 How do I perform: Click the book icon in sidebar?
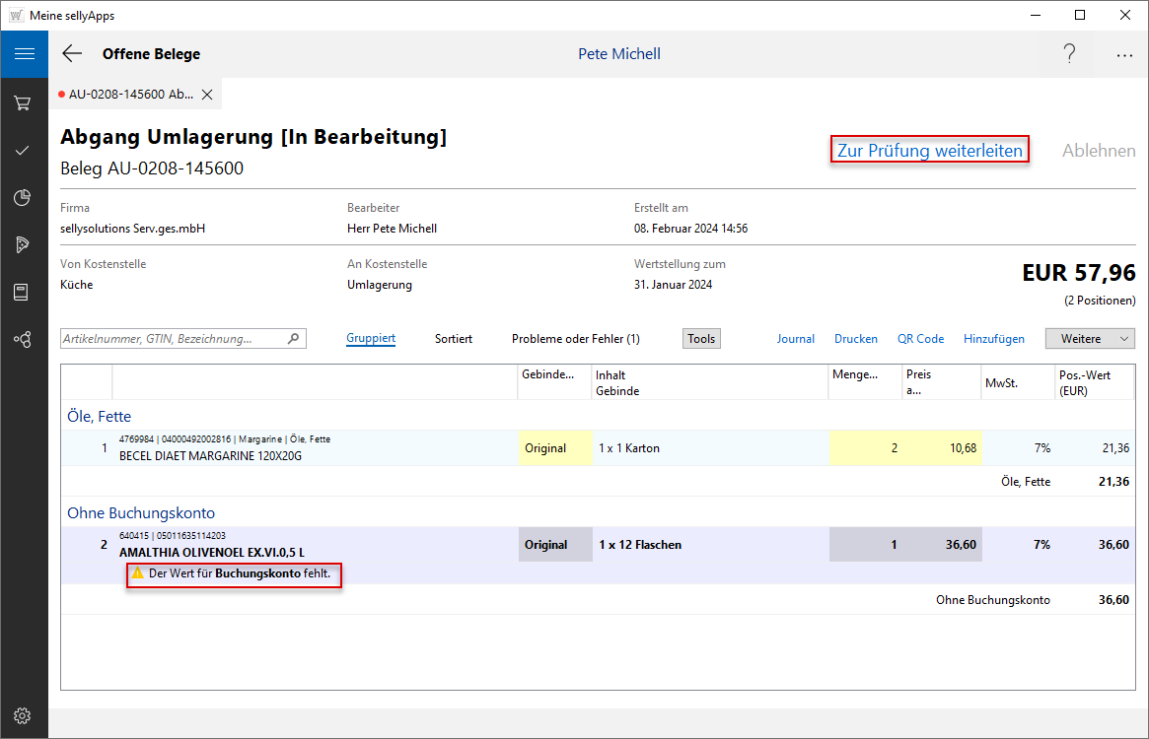point(23,292)
